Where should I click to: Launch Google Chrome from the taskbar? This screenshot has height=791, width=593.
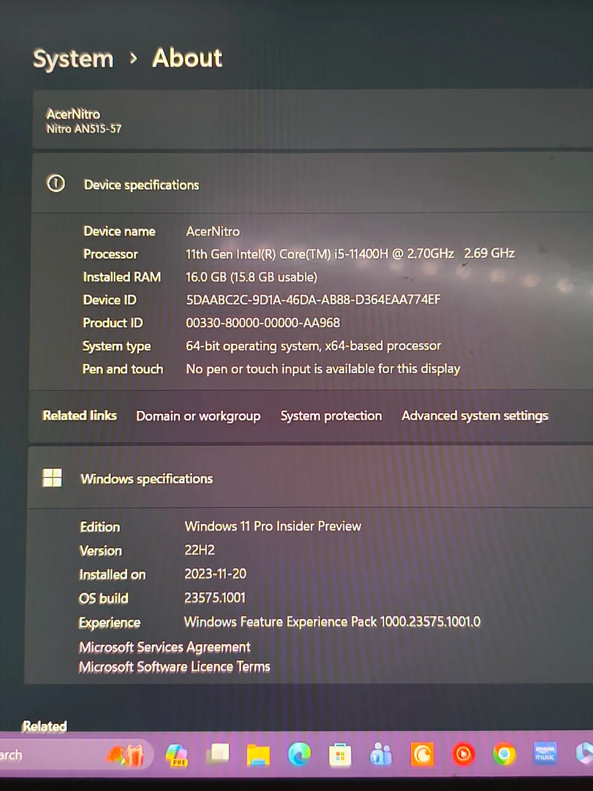click(x=504, y=755)
